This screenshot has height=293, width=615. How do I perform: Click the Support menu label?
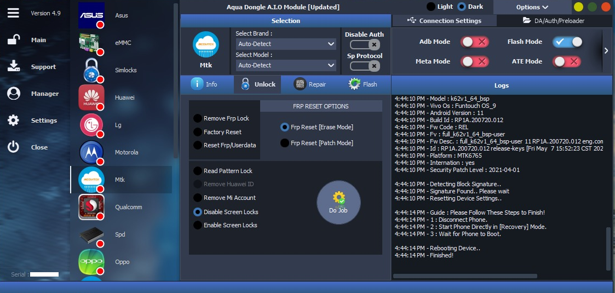click(43, 67)
